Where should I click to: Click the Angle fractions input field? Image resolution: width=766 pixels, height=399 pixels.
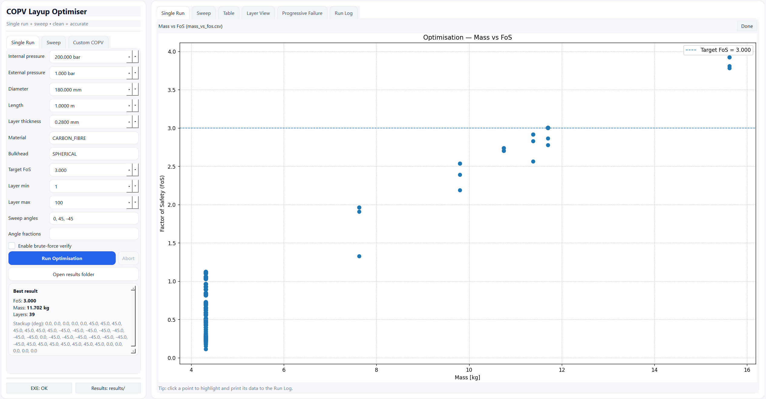(94, 234)
